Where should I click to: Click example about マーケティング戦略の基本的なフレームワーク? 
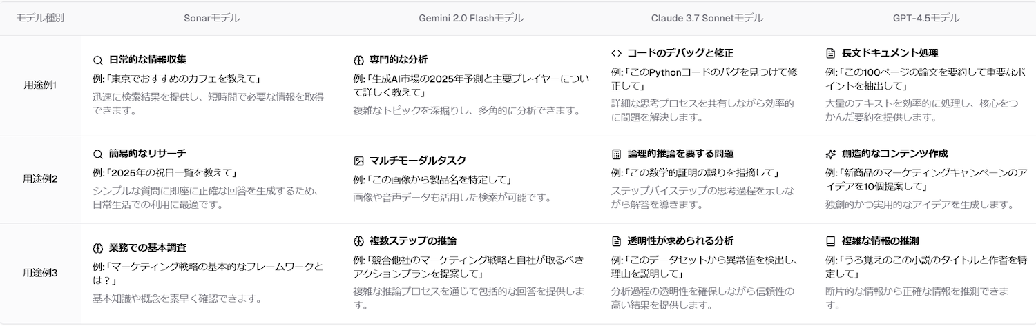pyautogui.click(x=208, y=273)
